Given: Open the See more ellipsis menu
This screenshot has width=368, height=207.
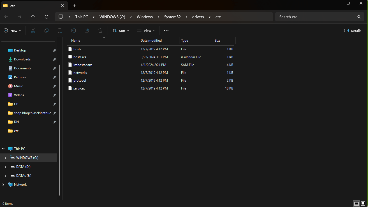Looking at the screenshot, I should point(166,30).
